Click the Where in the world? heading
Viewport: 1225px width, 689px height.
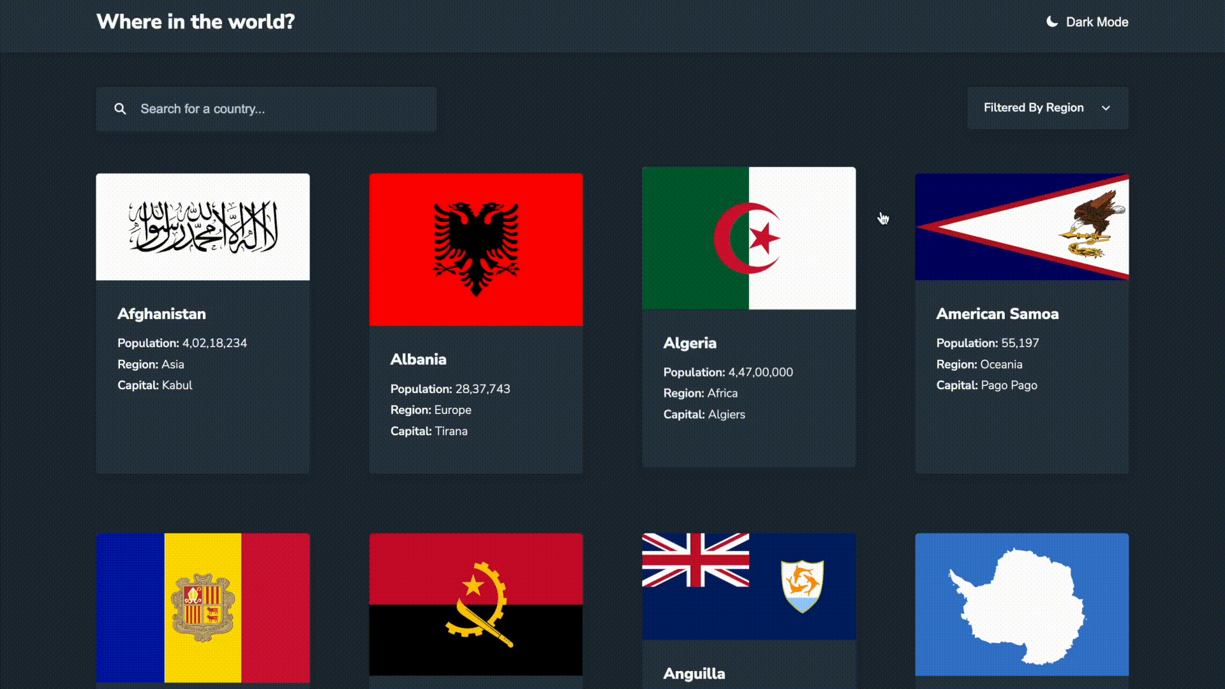tap(195, 22)
